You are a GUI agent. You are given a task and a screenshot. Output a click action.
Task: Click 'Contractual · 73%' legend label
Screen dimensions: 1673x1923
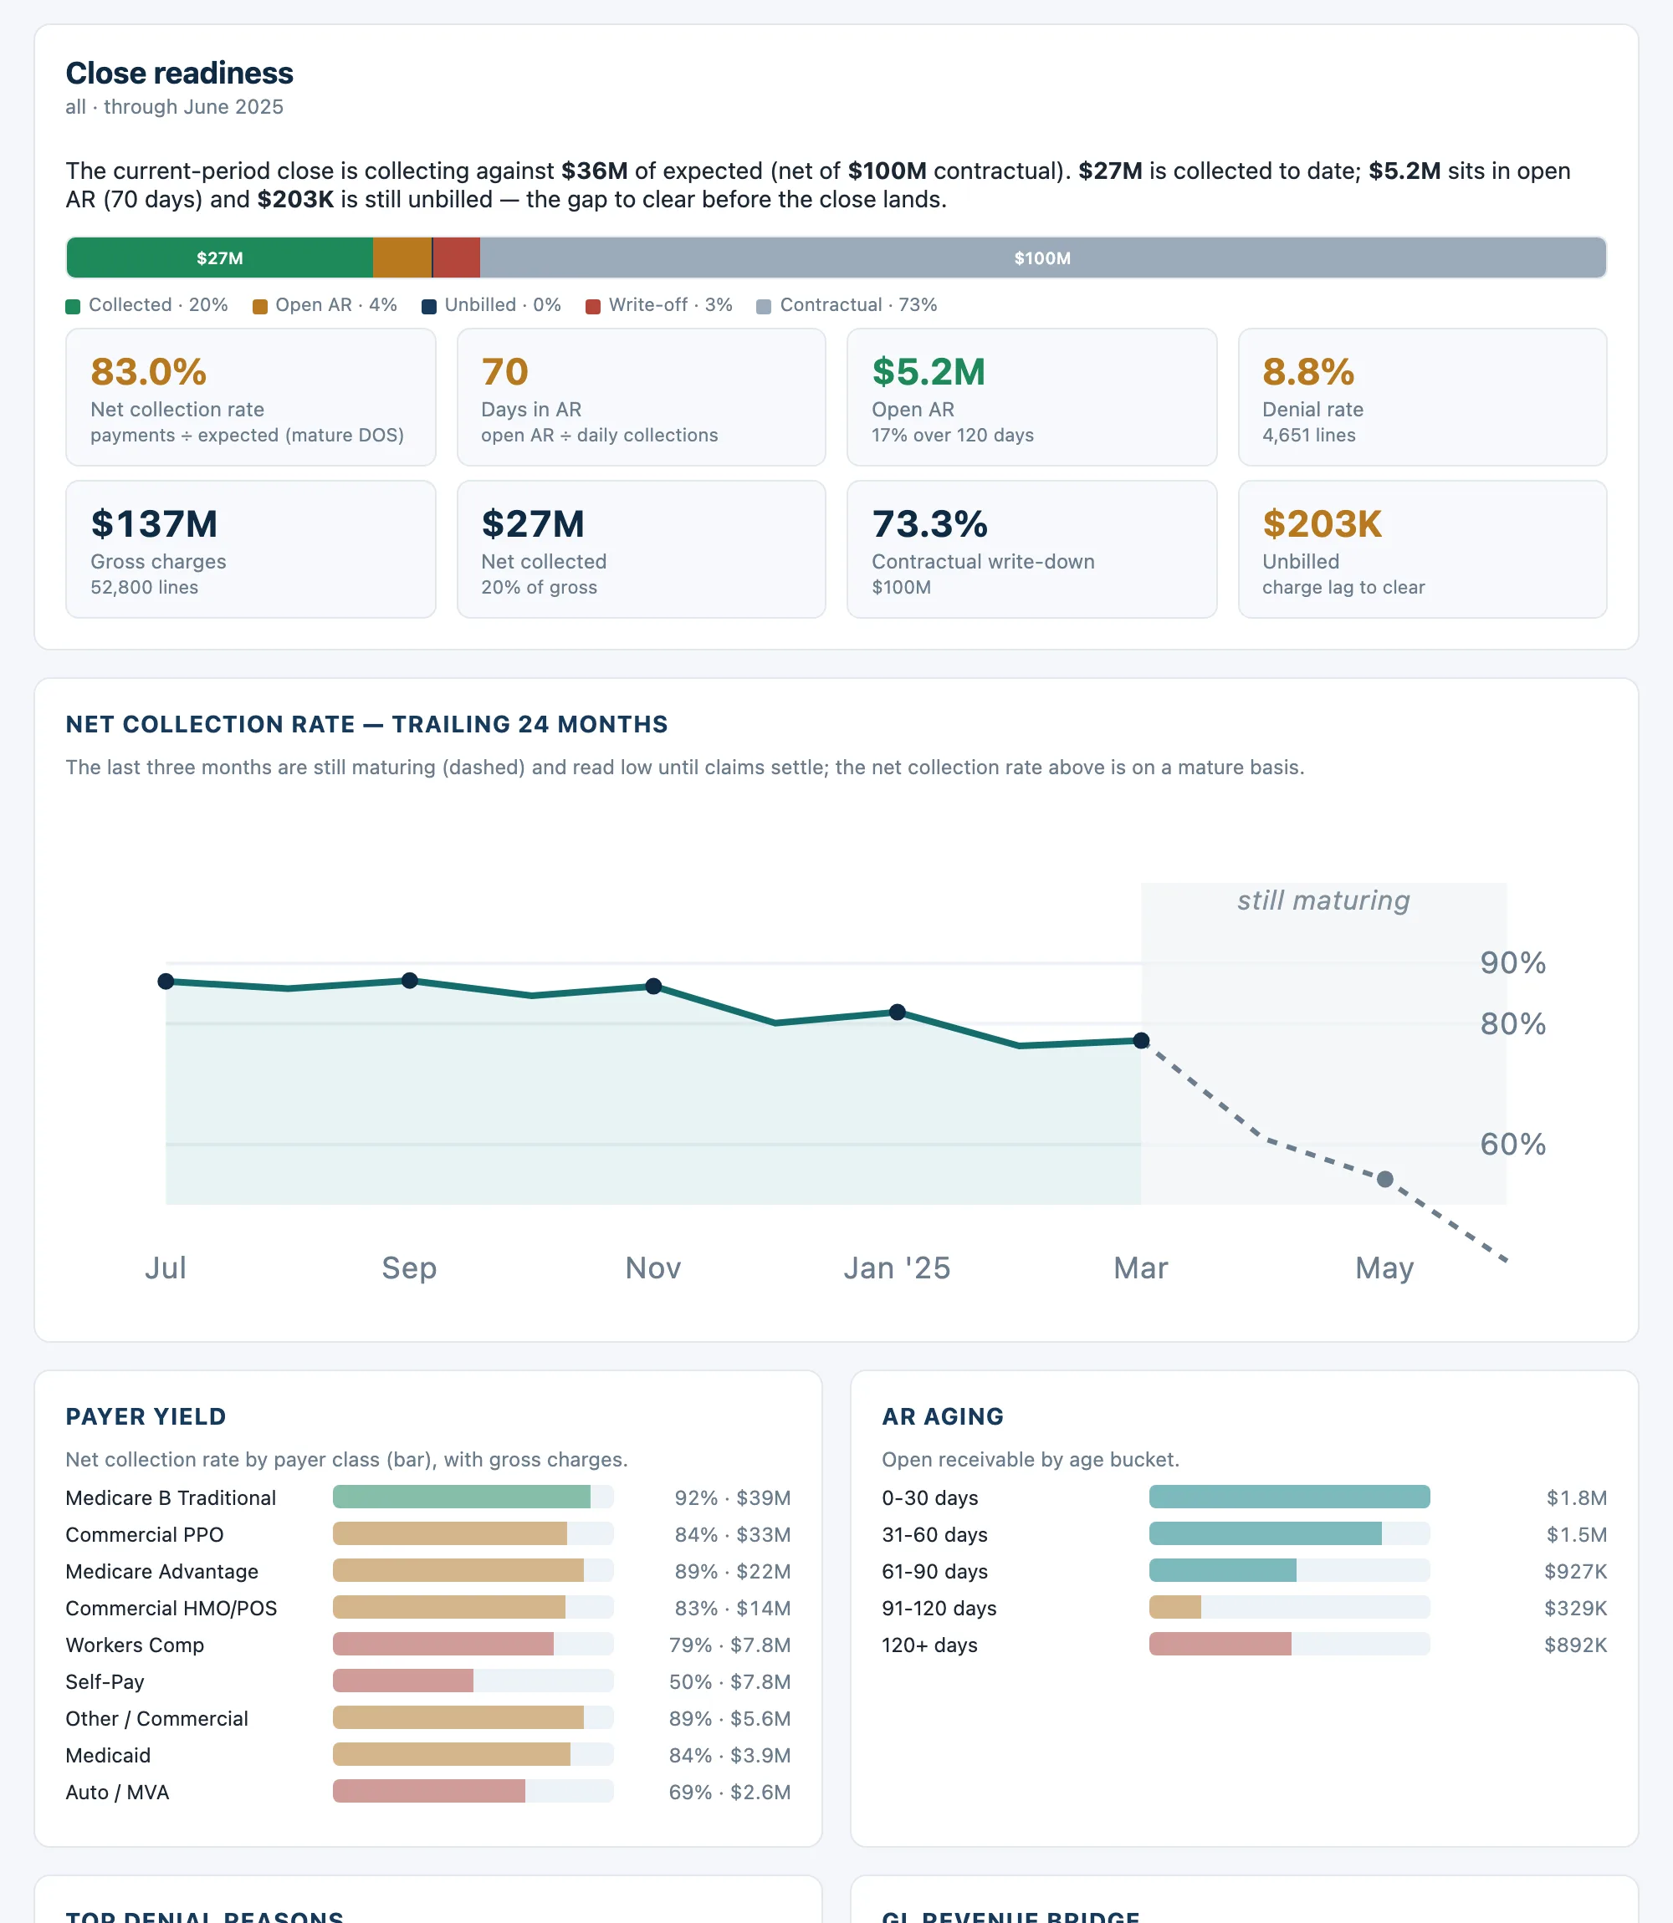coord(858,305)
